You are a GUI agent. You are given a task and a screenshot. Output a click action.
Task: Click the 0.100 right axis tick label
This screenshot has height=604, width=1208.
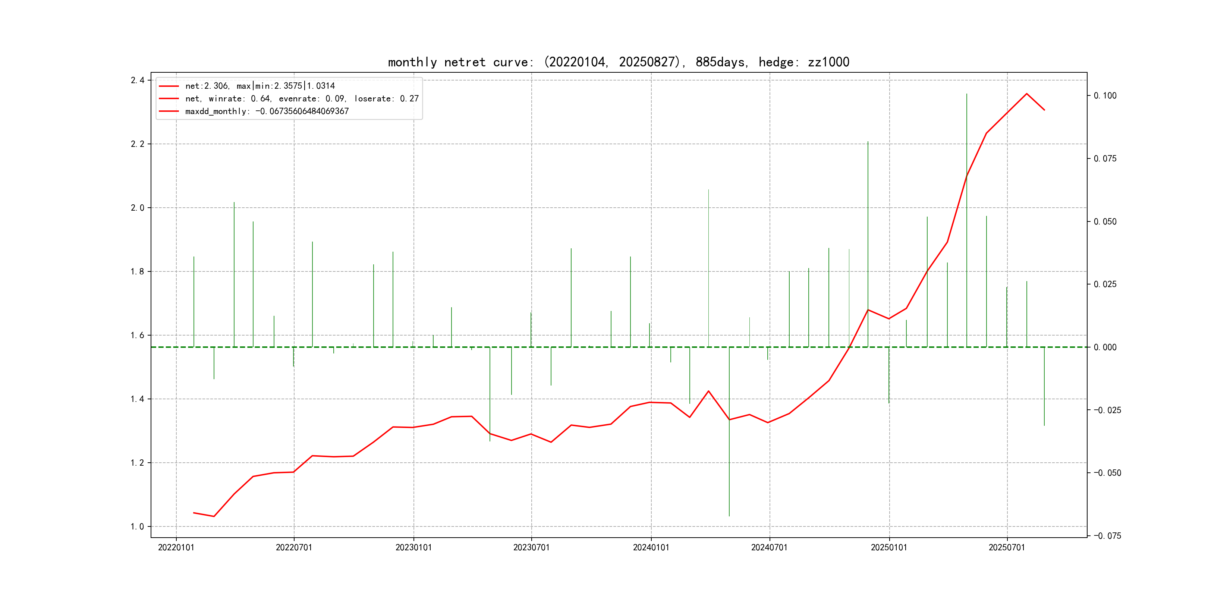click(1105, 96)
